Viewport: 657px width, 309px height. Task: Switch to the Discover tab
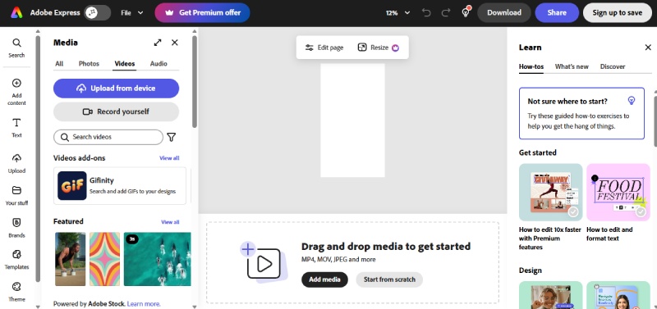[x=613, y=67]
